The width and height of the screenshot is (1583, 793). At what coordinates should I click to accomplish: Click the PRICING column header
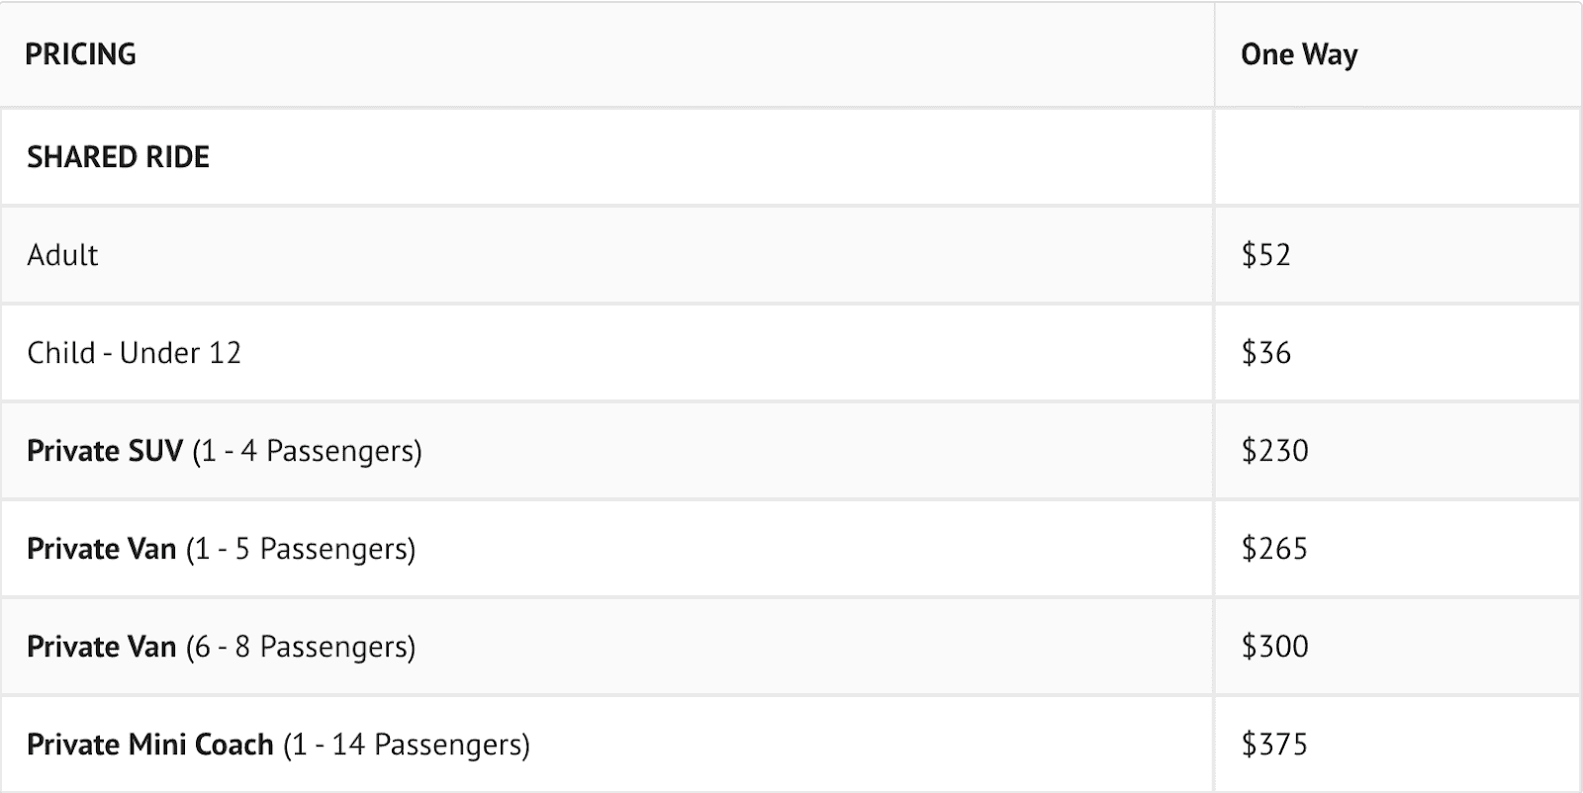[80, 54]
